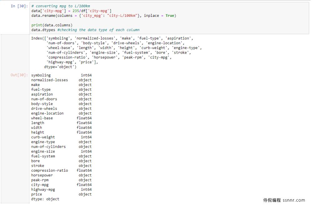The height and width of the screenshot is (205, 312).
Task: Click the print(data.columns) line
Action: tap(52, 25)
